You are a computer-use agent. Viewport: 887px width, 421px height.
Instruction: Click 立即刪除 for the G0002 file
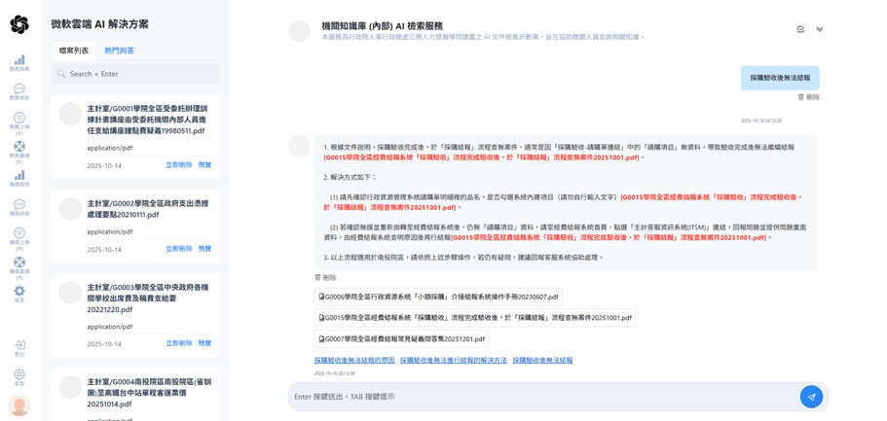[179, 249]
